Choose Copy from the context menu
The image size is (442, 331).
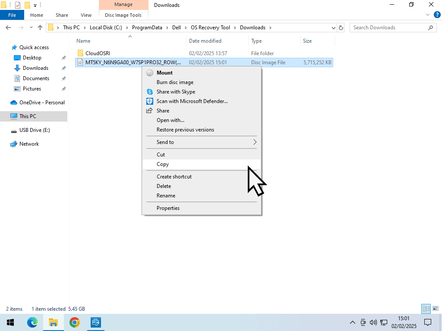[163, 164]
